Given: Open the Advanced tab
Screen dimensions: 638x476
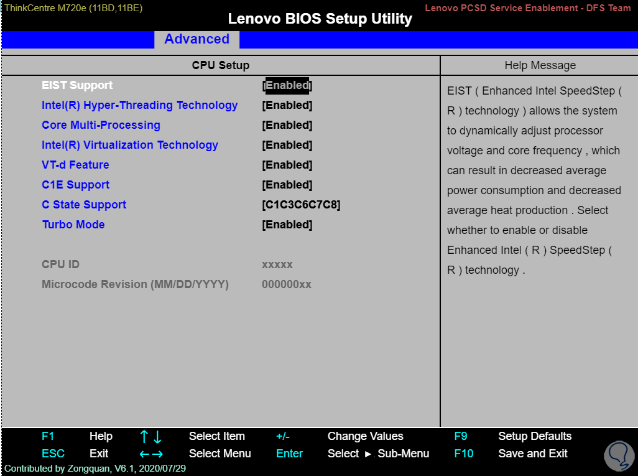Looking at the screenshot, I should pos(197,39).
